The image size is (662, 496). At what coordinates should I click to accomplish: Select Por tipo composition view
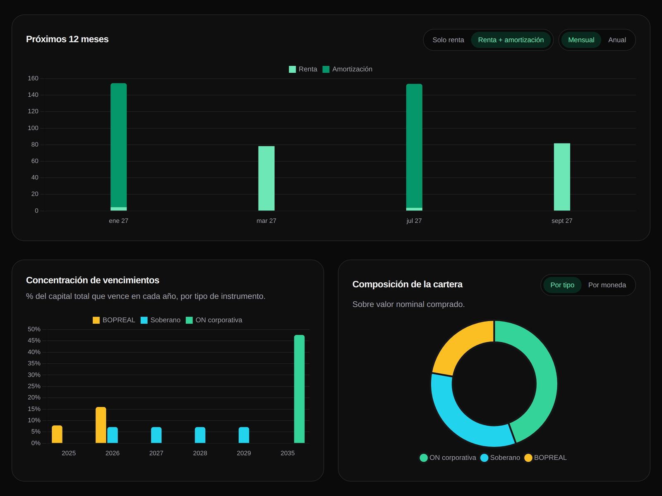coord(562,285)
